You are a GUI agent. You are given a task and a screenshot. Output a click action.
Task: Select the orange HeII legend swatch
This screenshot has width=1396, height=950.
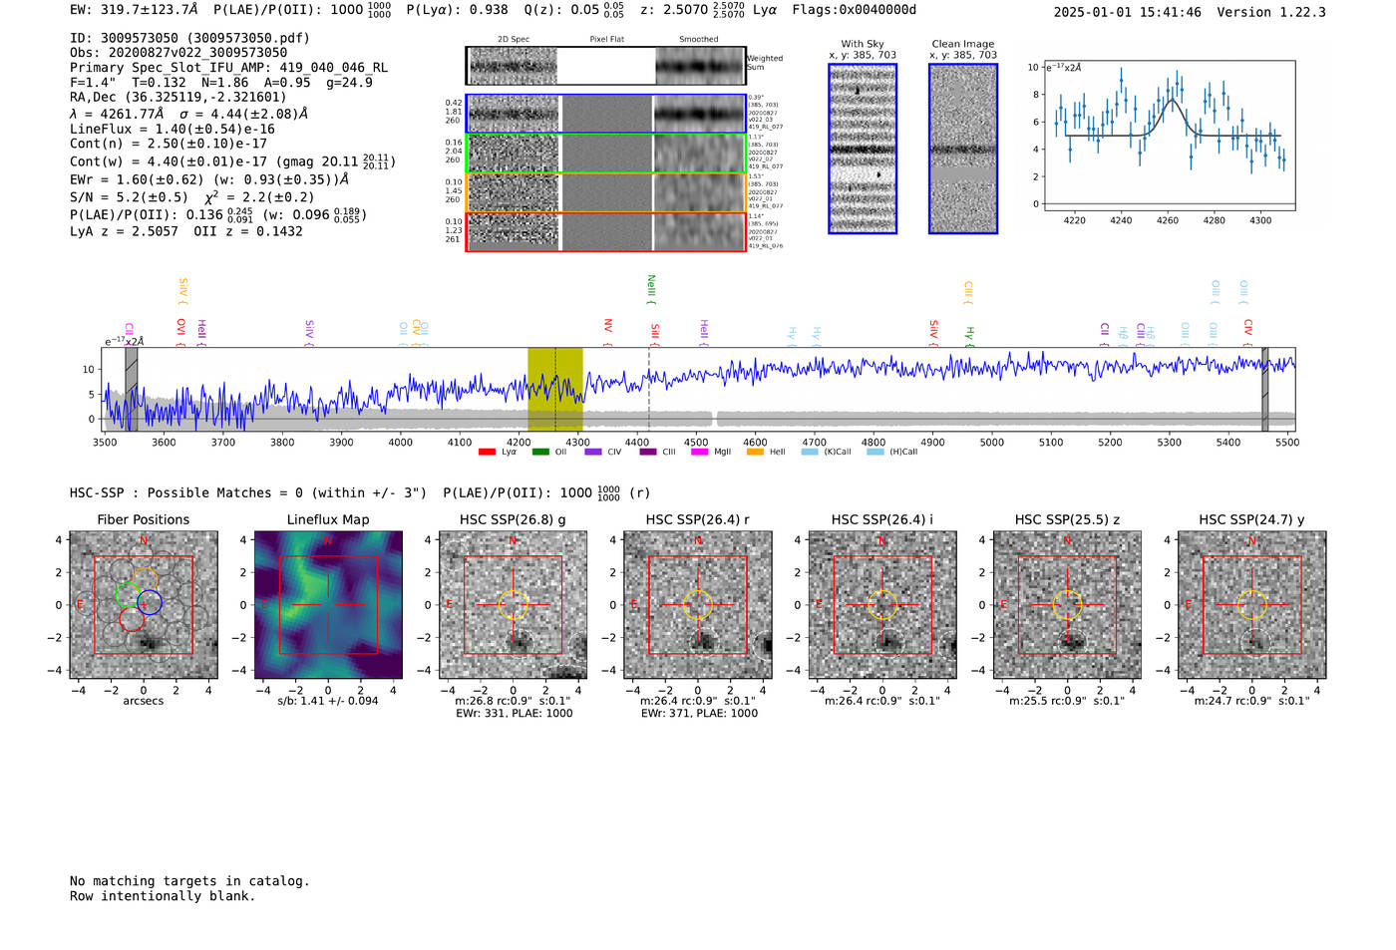tap(755, 452)
